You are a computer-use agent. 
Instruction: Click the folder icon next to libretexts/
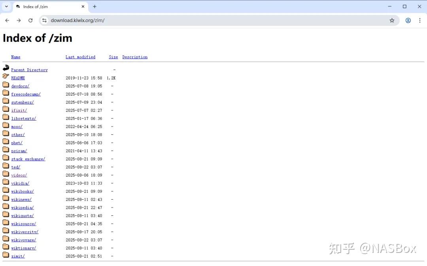click(x=6, y=117)
